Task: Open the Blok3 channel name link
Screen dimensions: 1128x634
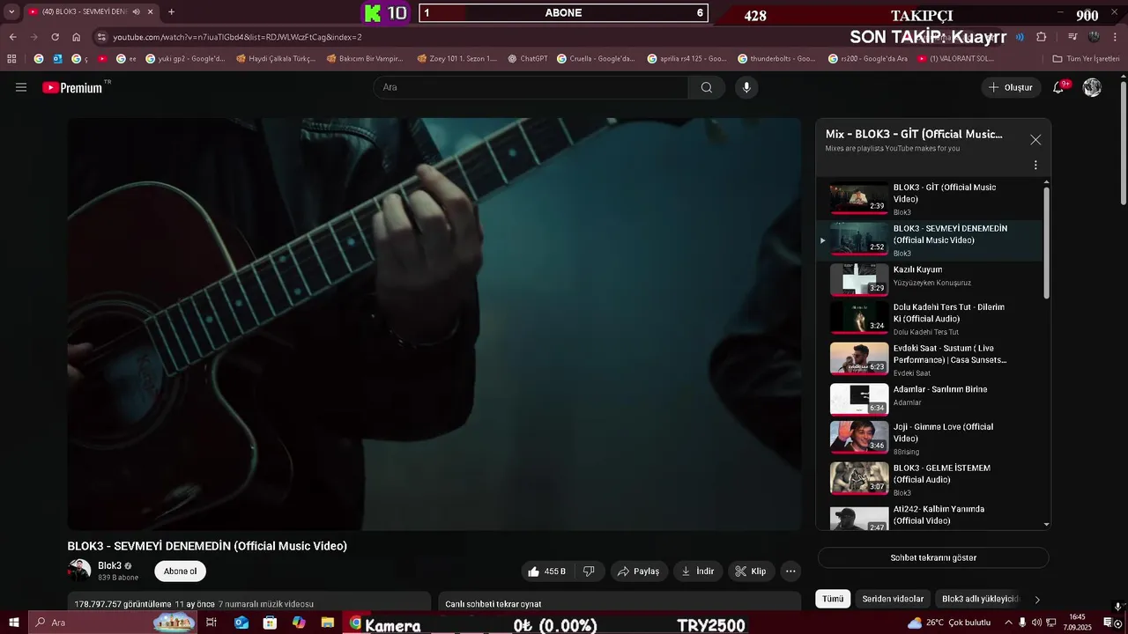Action: (x=109, y=566)
